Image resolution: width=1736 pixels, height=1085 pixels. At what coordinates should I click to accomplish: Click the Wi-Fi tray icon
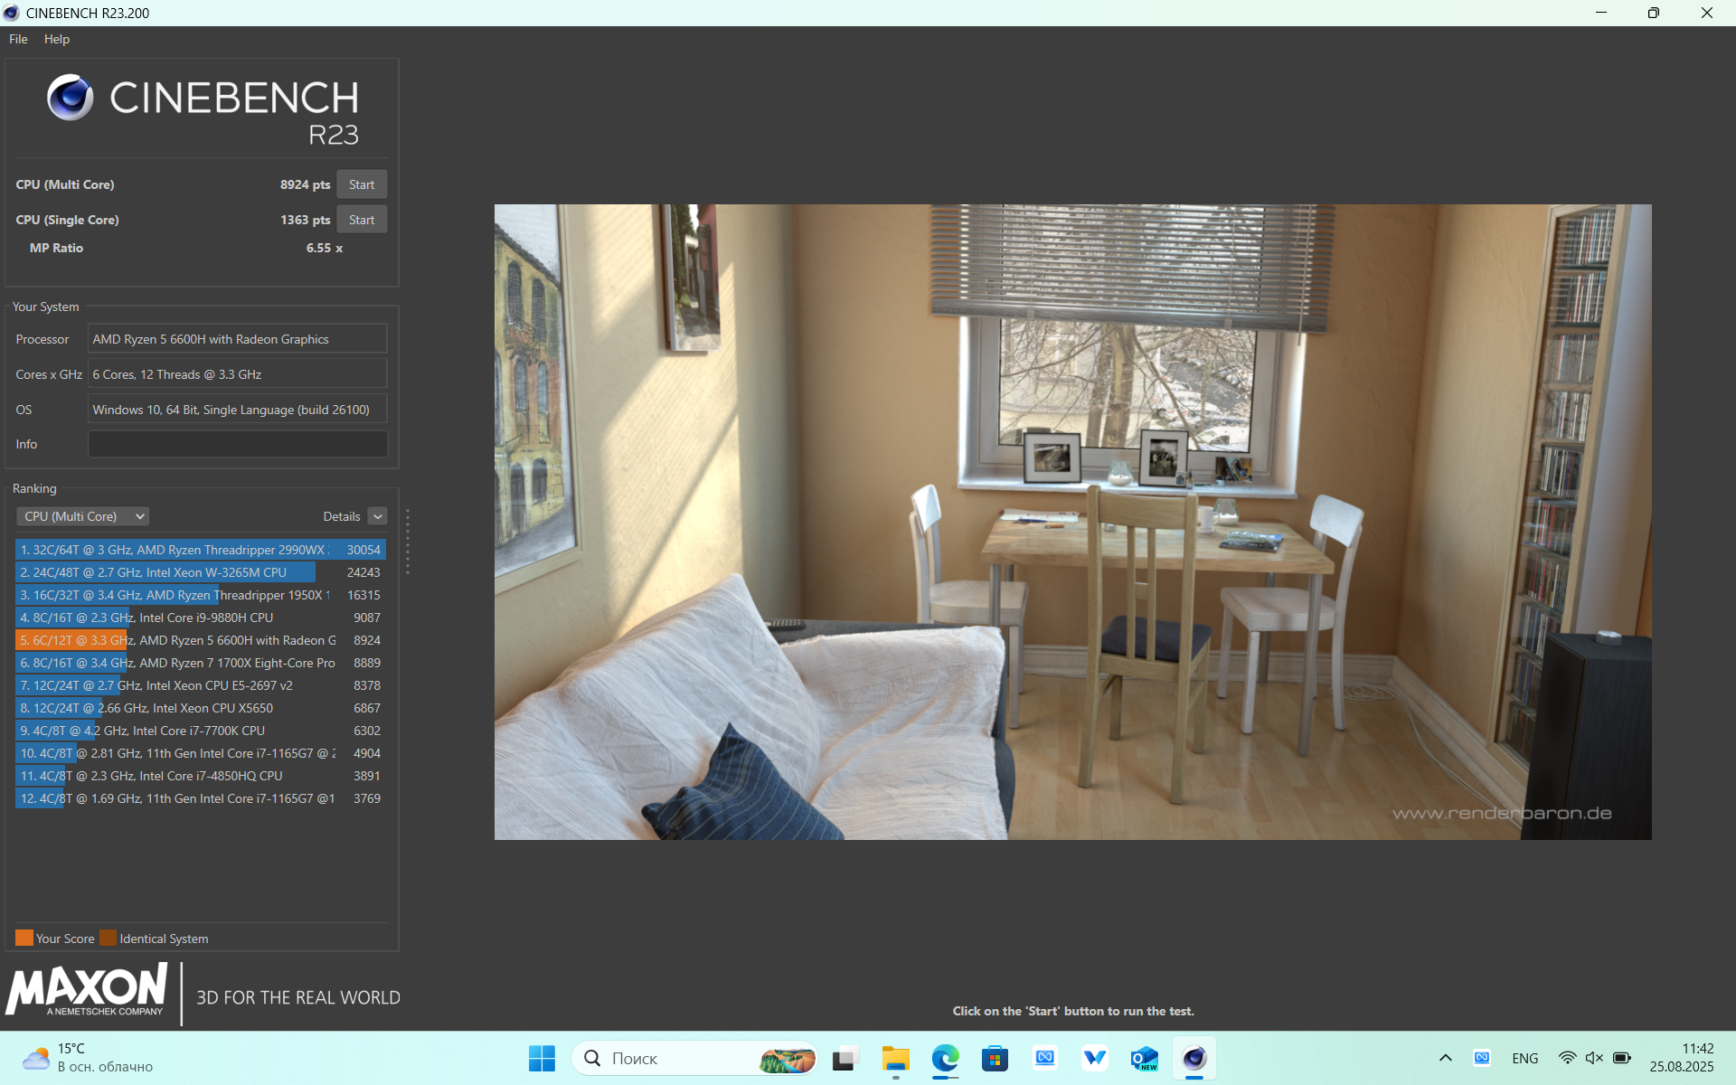[x=1567, y=1058]
